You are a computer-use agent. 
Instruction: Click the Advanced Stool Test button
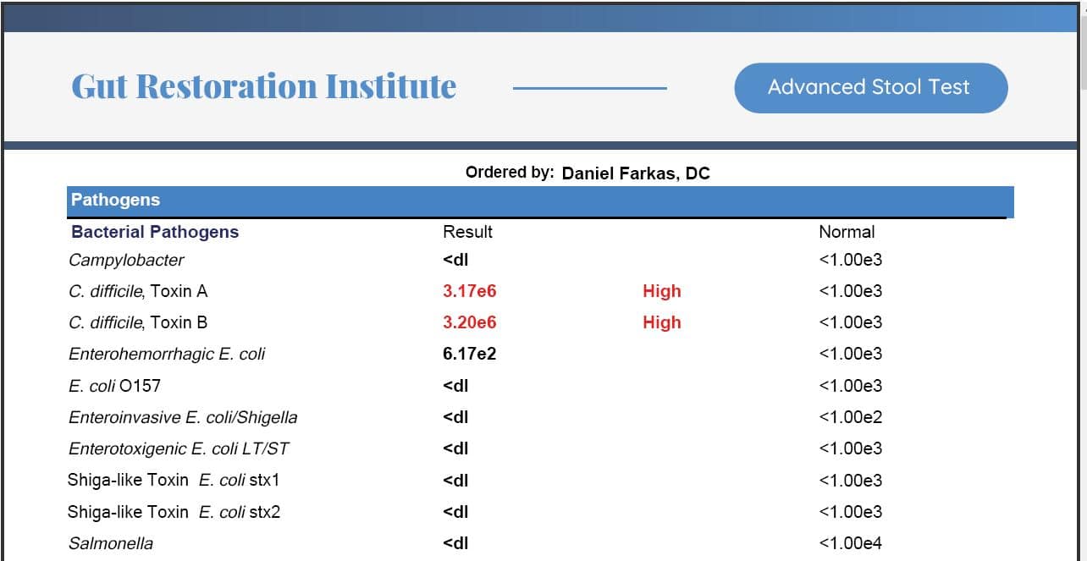[x=870, y=87]
